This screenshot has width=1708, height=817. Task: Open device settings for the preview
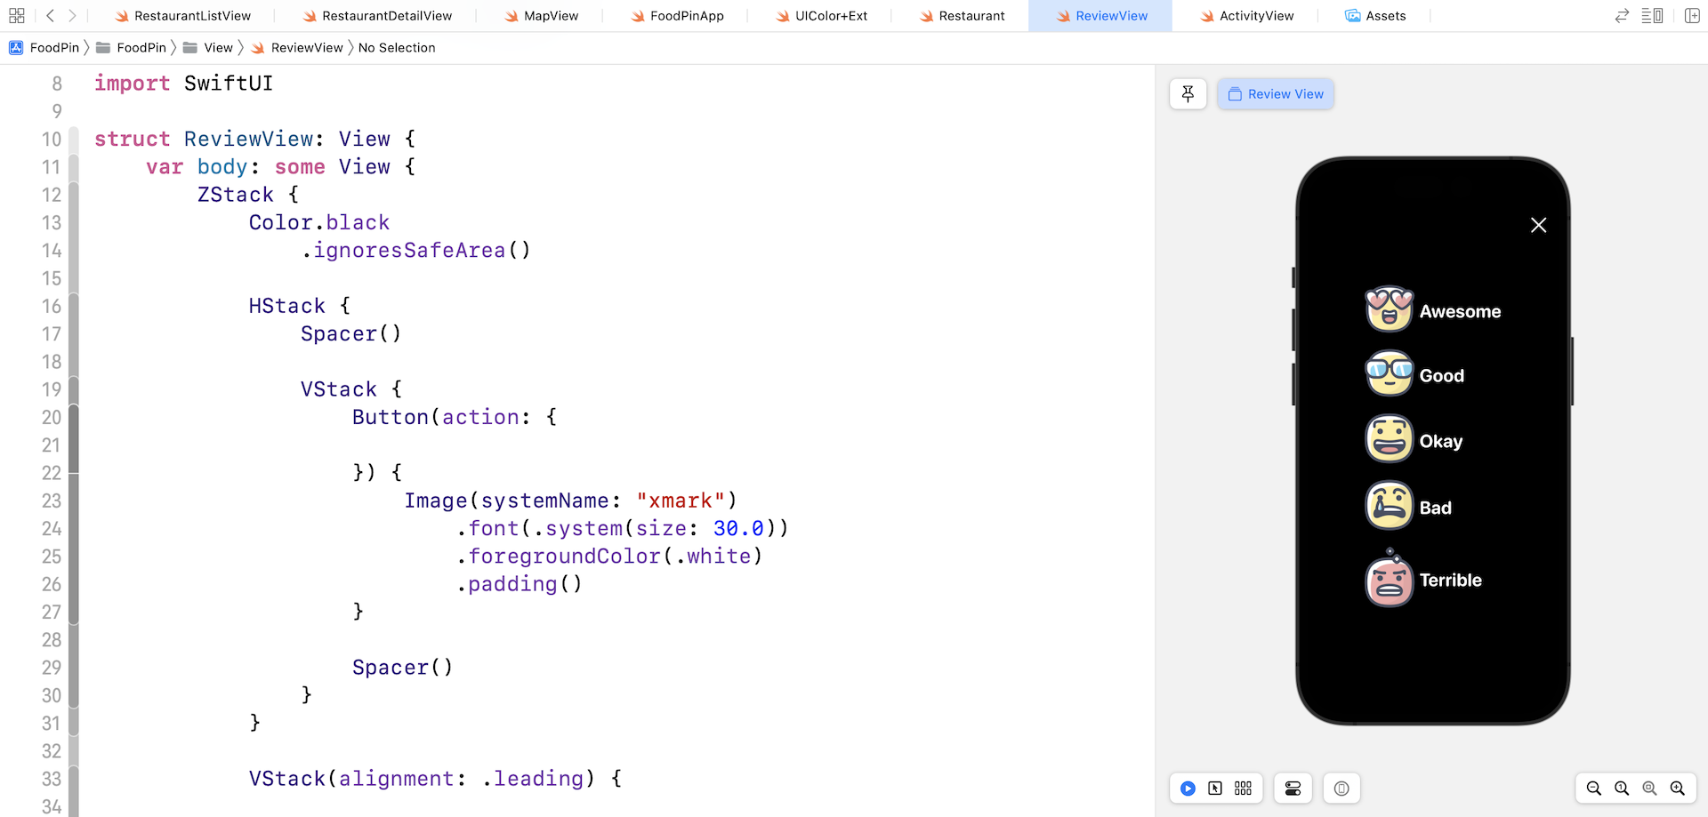[1293, 788]
